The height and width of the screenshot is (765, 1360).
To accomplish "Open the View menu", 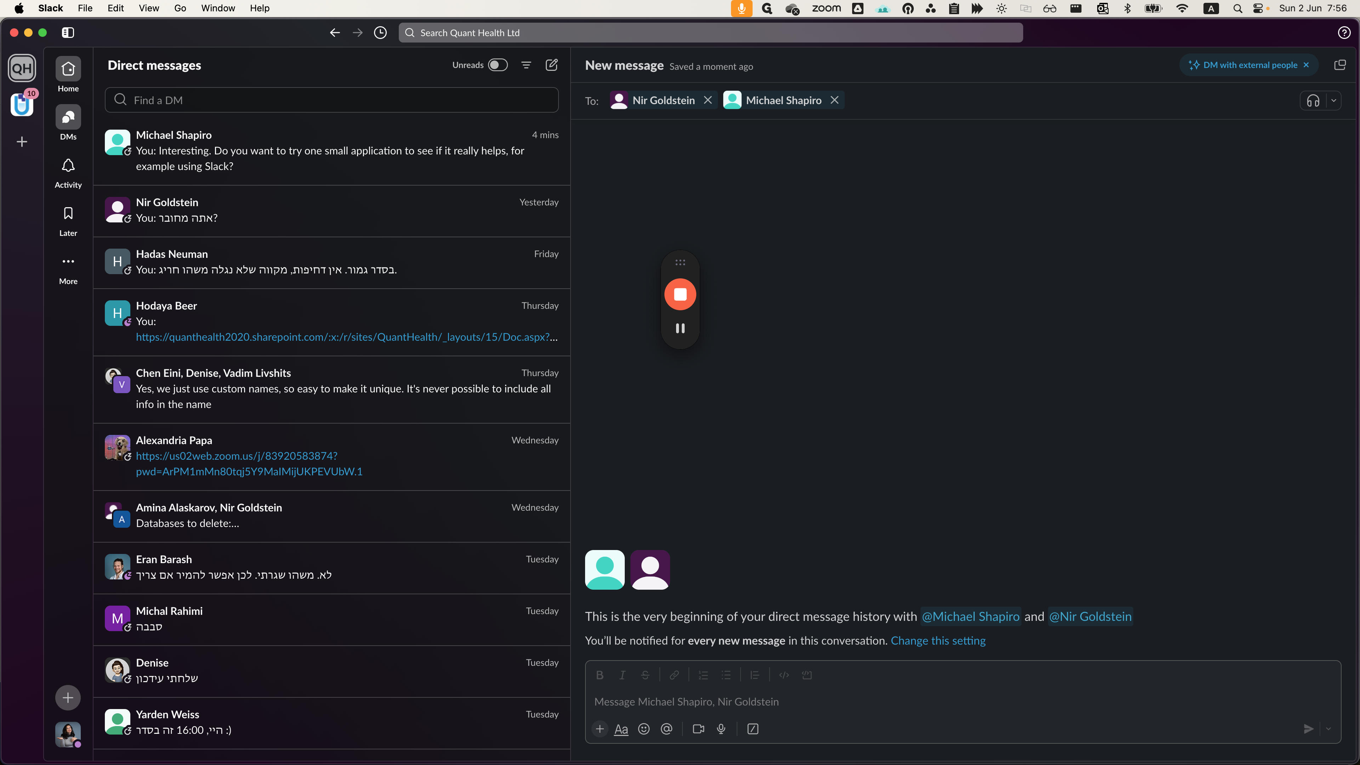I will (149, 8).
